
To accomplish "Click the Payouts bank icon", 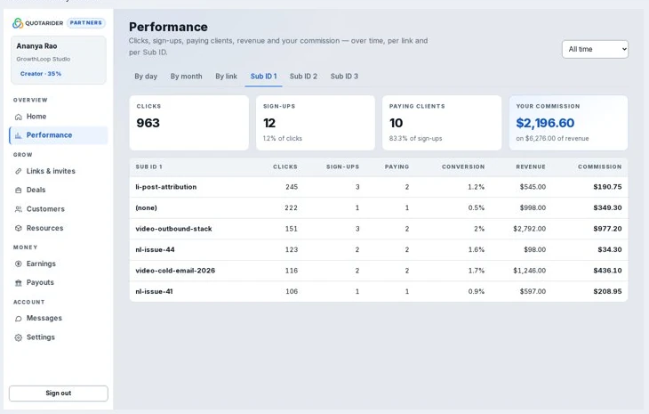I will [18, 283].
